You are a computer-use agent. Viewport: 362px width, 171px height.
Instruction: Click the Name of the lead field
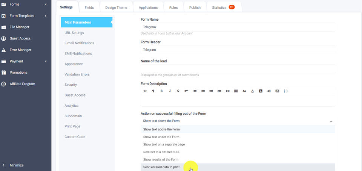pyautogui.click(x=238, y=69)
